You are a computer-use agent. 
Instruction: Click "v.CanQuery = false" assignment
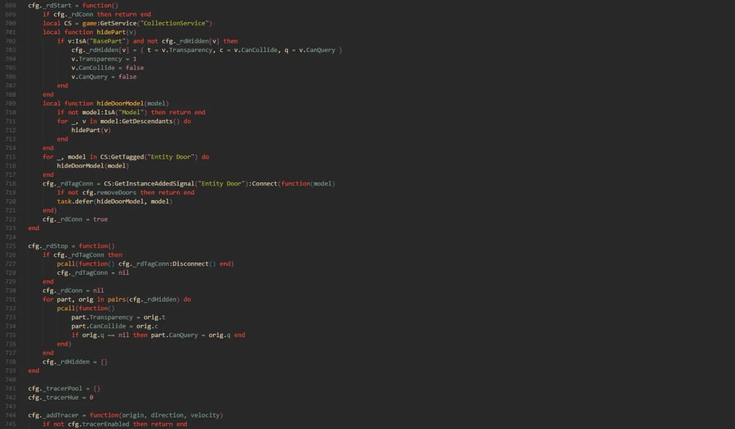point(104,76)
